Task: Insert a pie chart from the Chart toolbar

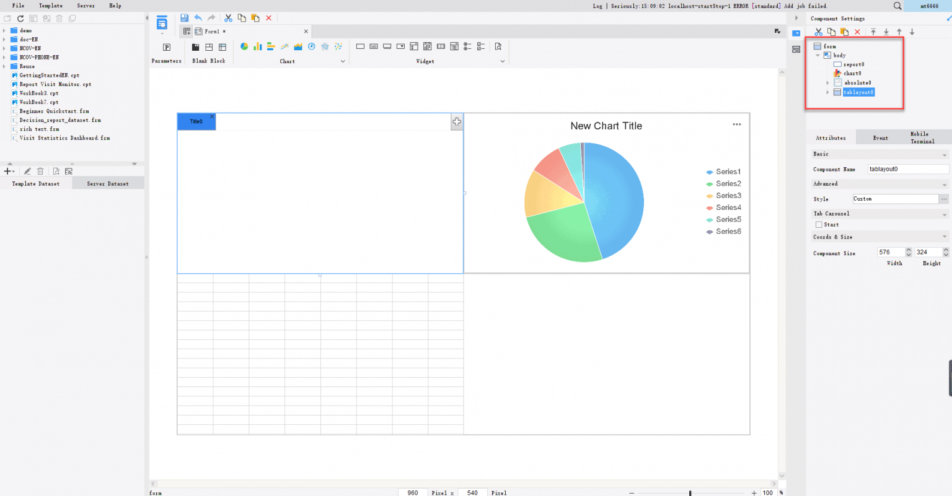Action: pos(244,46)
